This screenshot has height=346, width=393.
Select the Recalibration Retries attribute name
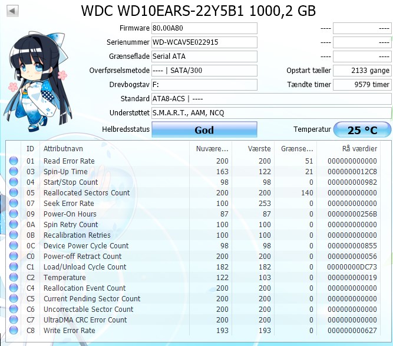[77, 235]
